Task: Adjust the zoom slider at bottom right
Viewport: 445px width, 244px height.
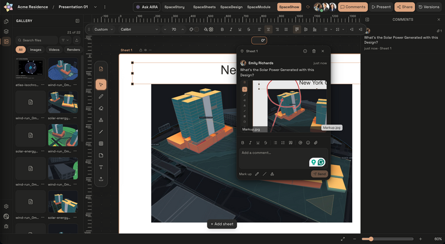Action: (x=387, y=239)
